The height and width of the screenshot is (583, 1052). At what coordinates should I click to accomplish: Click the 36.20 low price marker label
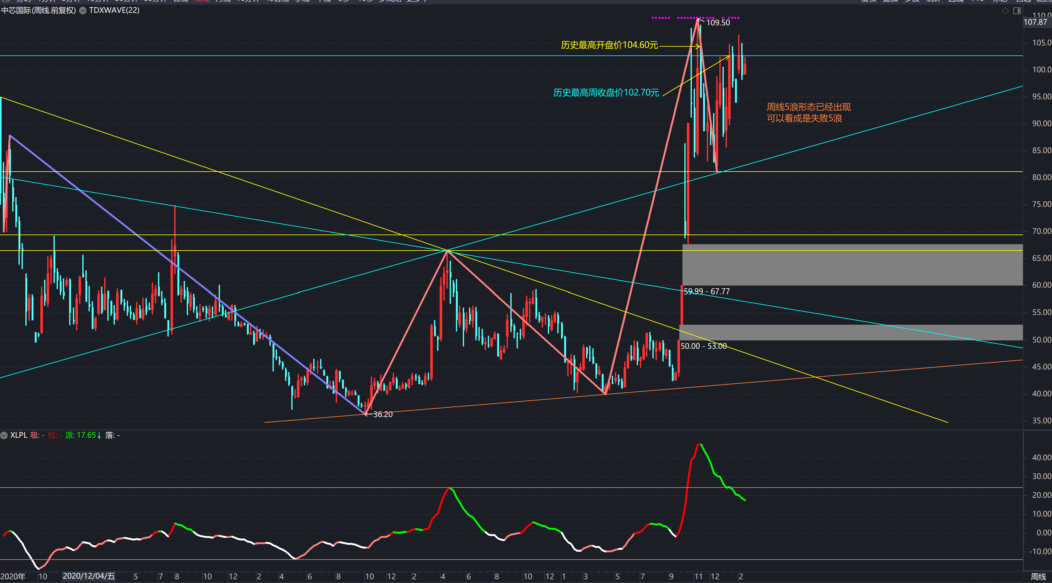click(x=383, y=414)
